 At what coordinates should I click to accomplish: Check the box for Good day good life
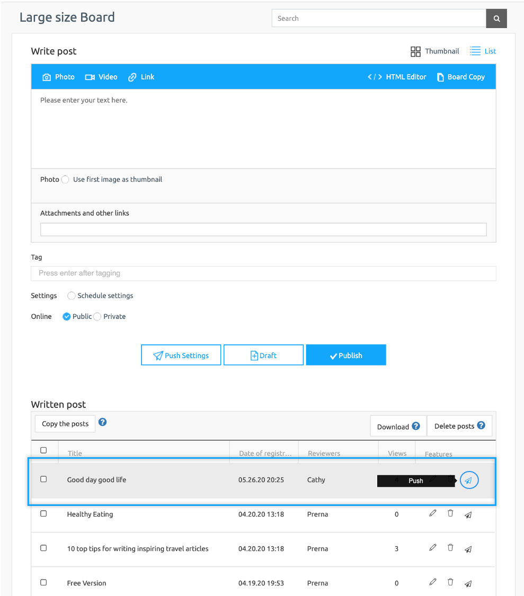coord(43,479)
